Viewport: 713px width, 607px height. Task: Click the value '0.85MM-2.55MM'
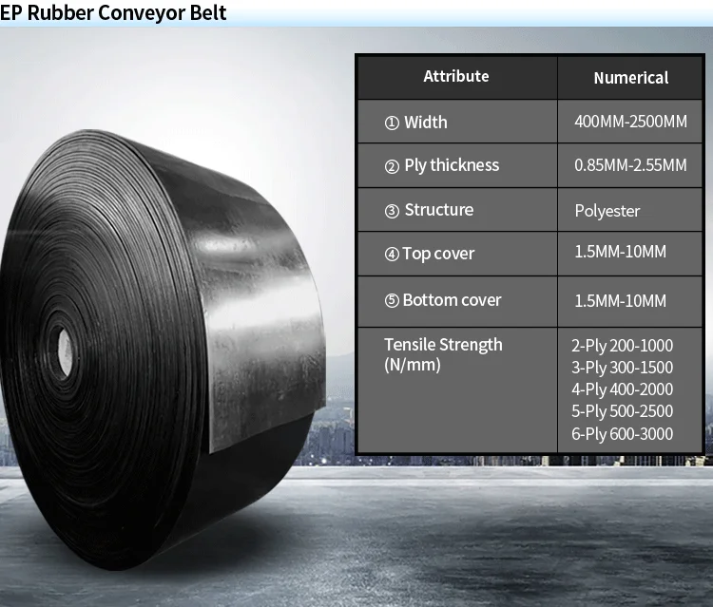(x=630, y=165)
